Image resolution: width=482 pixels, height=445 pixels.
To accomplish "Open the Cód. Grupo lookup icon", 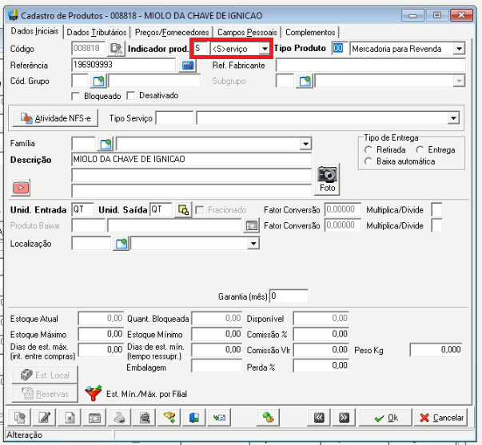I will tap(98, 81).
